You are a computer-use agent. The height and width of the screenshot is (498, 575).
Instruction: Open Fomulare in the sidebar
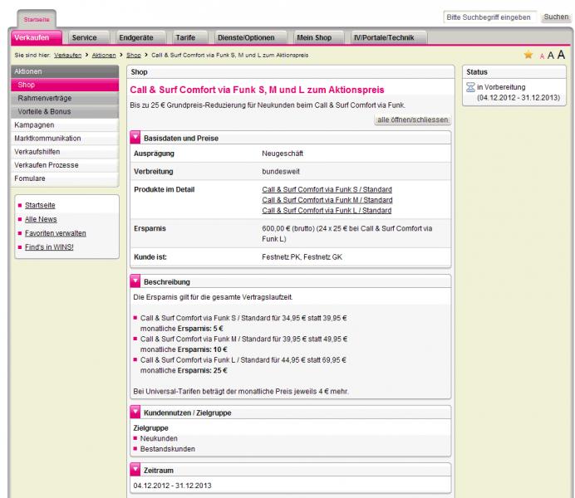[65, 178]
